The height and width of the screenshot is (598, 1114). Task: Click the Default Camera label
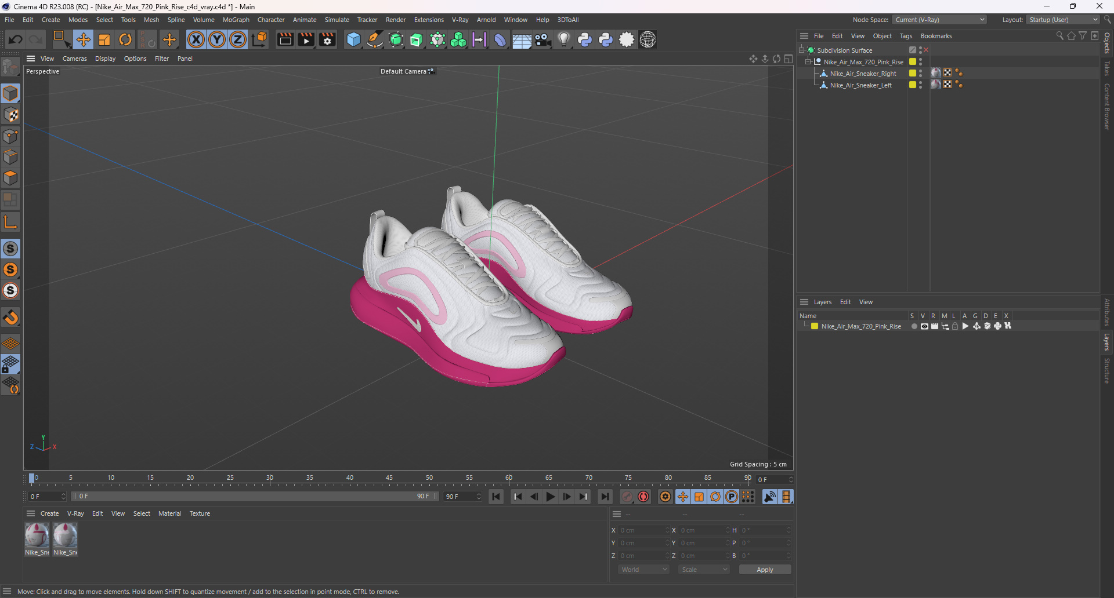(x=403, y=71)
